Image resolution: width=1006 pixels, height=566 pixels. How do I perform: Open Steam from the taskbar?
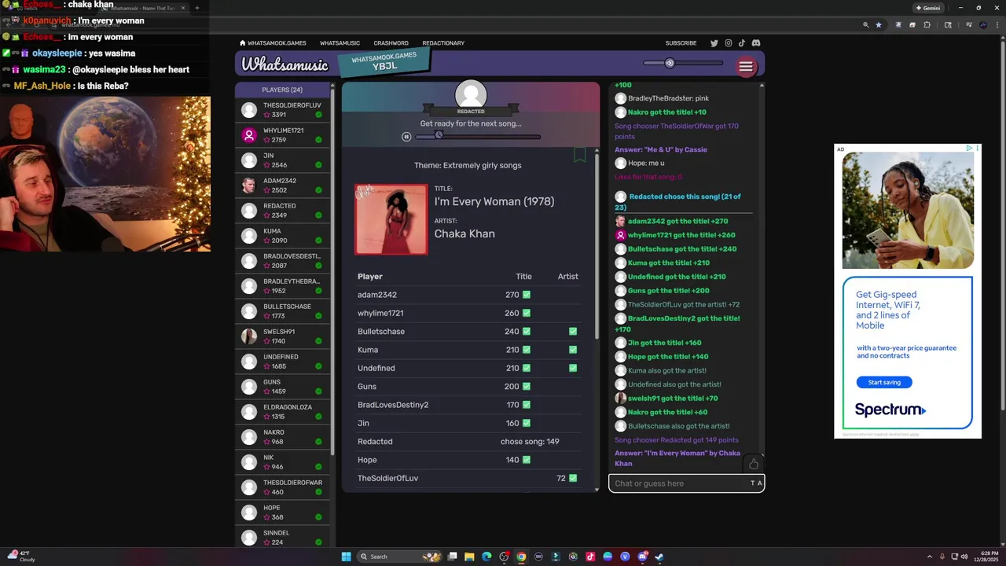pos(659,557)
